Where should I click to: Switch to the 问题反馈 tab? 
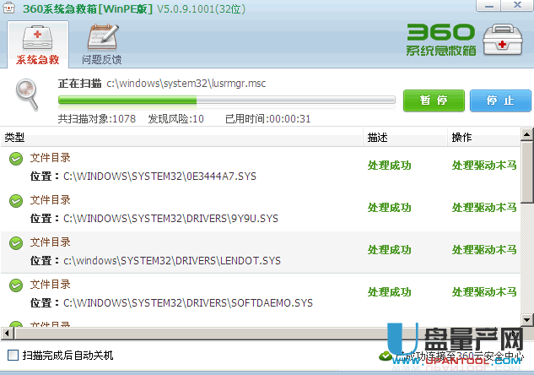102,45
